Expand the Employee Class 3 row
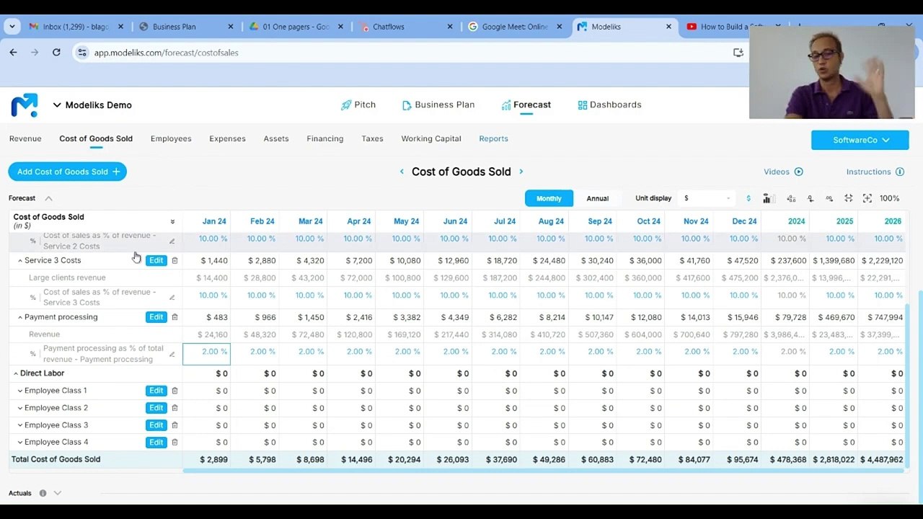Viewport: 923px width, 519px height. [x=19, y=425]
